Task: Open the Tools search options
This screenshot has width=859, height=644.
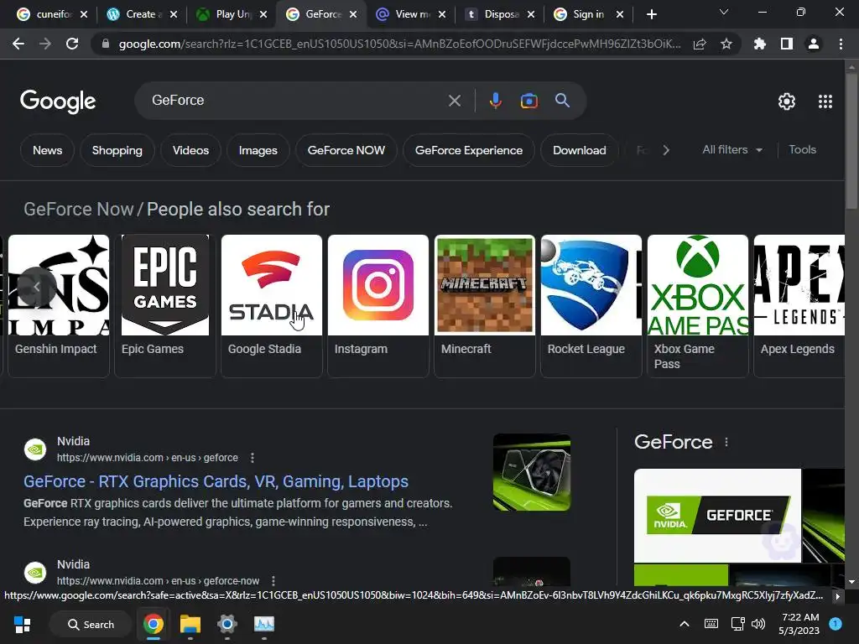Action: click(802, 149)
